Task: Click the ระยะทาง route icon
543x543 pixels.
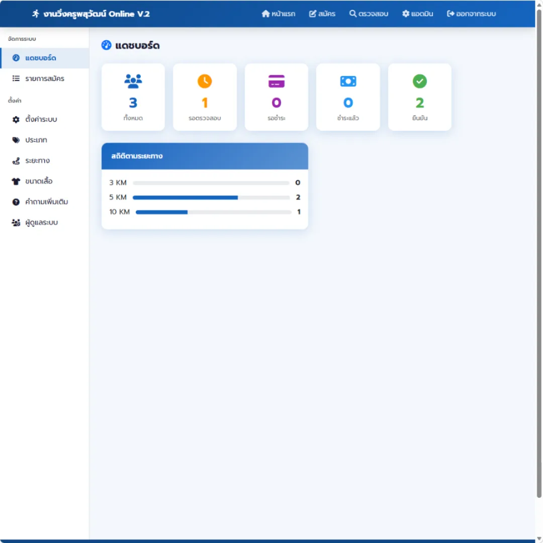Action: (x=16, y=161)
